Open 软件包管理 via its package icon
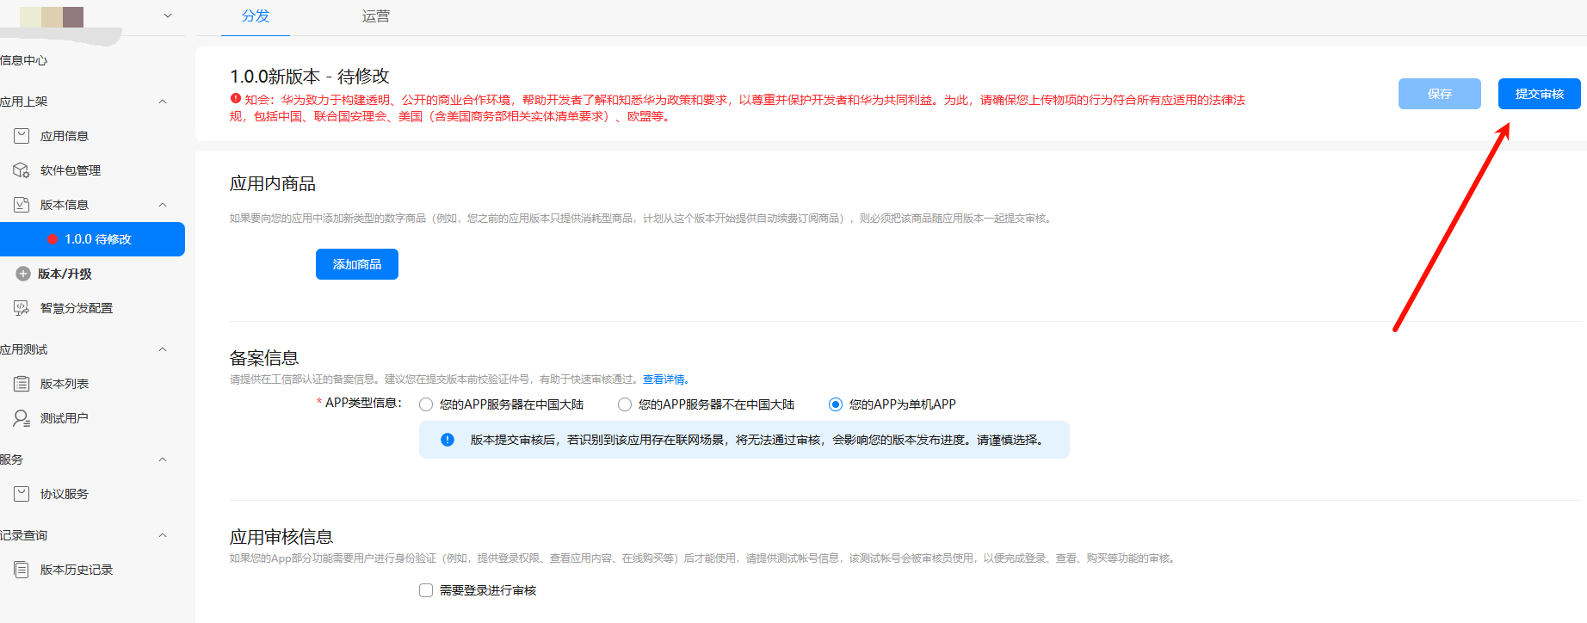Viewport: 1587px width, 623px height. point(22,170)
